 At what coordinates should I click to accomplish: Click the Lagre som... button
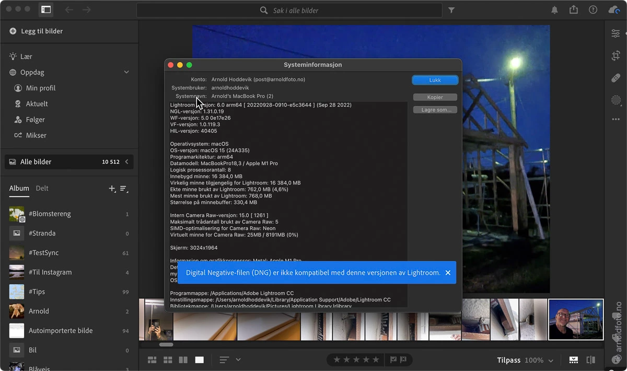coord(435,110)
